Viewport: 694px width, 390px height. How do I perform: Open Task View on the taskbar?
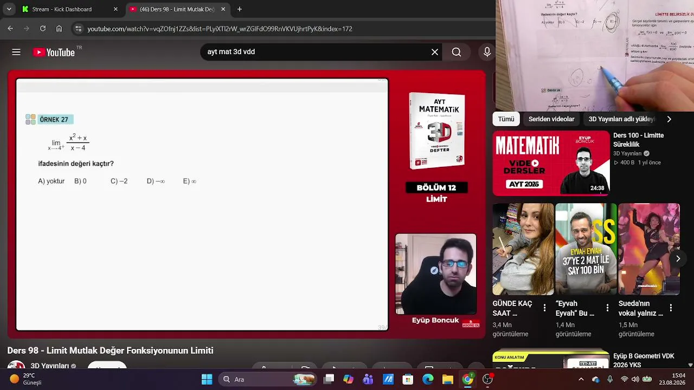pos(329,379)
